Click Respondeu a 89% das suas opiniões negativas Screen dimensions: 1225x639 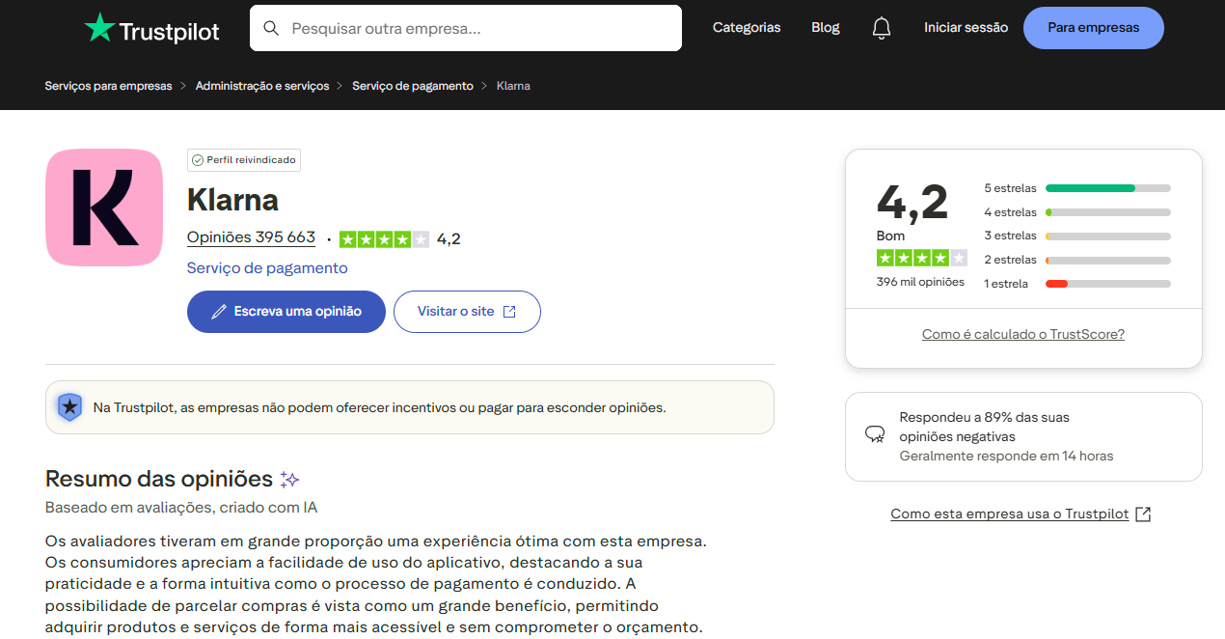pos(985,427)
